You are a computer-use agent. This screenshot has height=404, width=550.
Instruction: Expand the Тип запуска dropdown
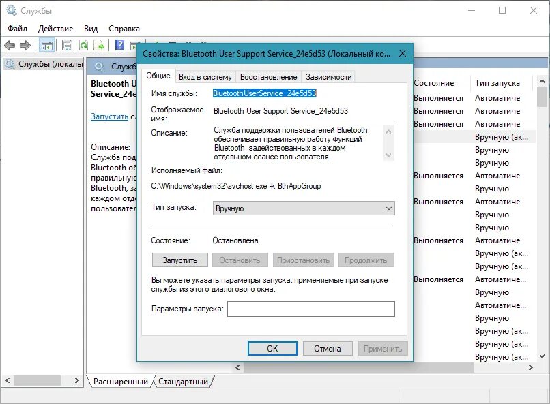pyautogui.click(x=304, y=208)
